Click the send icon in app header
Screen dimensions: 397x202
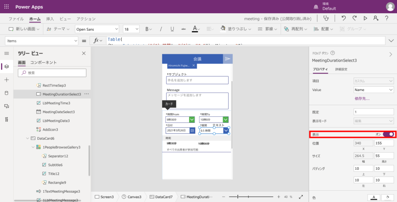coord(228,59)
